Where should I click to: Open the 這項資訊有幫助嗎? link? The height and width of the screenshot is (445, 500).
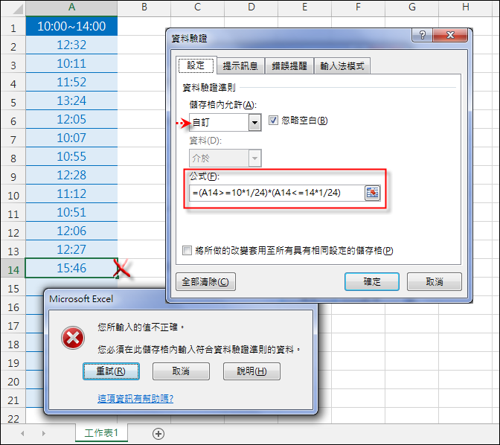coord(135,398)
